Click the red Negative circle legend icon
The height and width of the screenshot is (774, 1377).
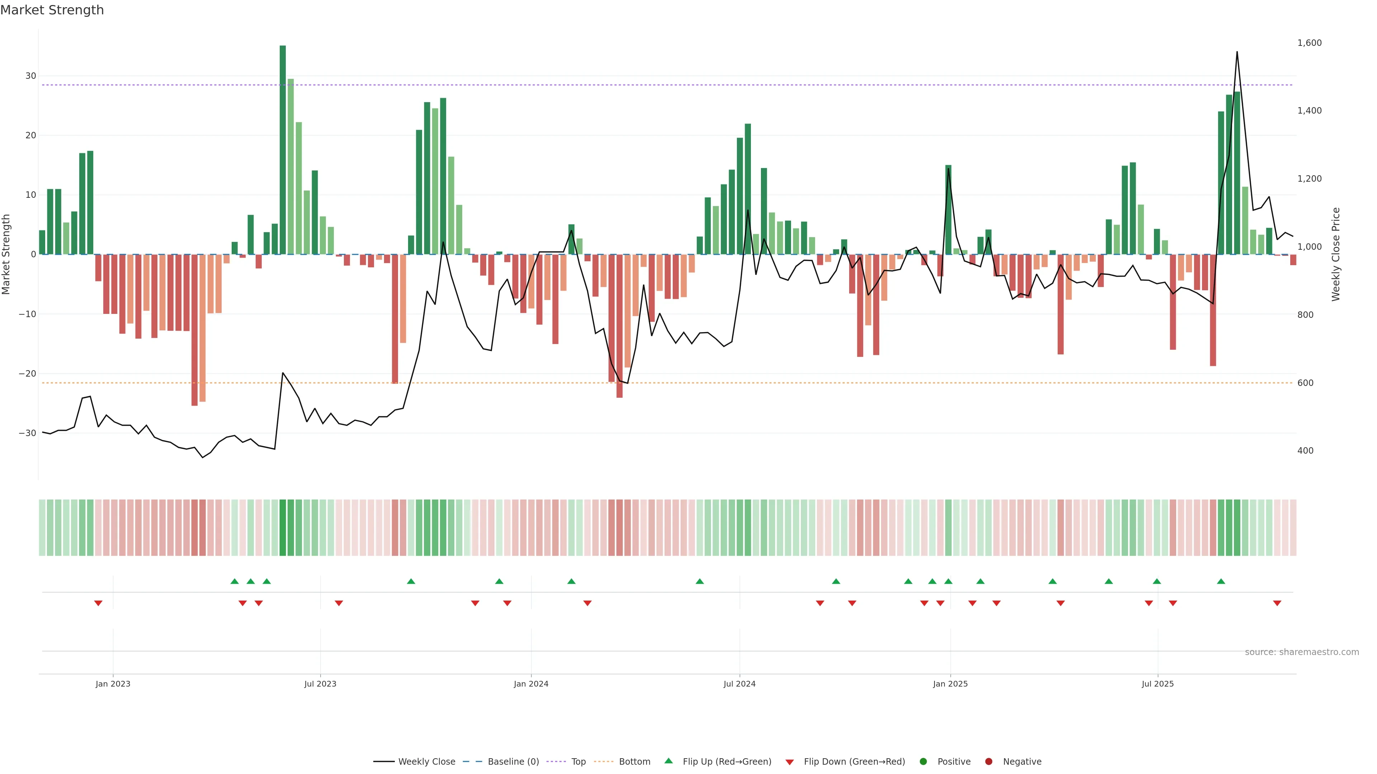pos(988,761)
